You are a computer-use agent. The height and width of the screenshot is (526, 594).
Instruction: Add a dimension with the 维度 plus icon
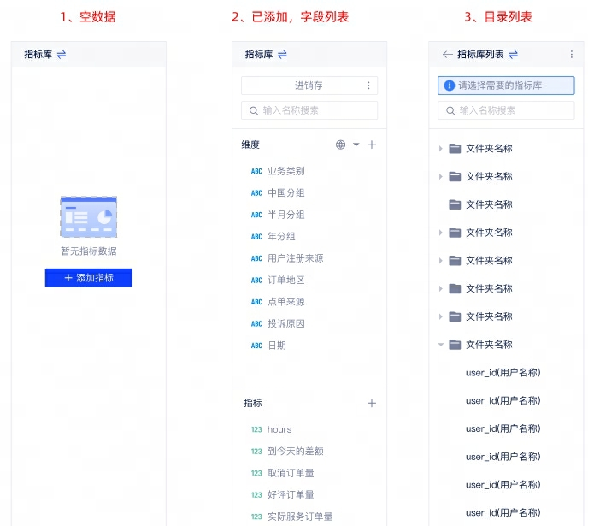pyautogui.click(x=372, y=145)
